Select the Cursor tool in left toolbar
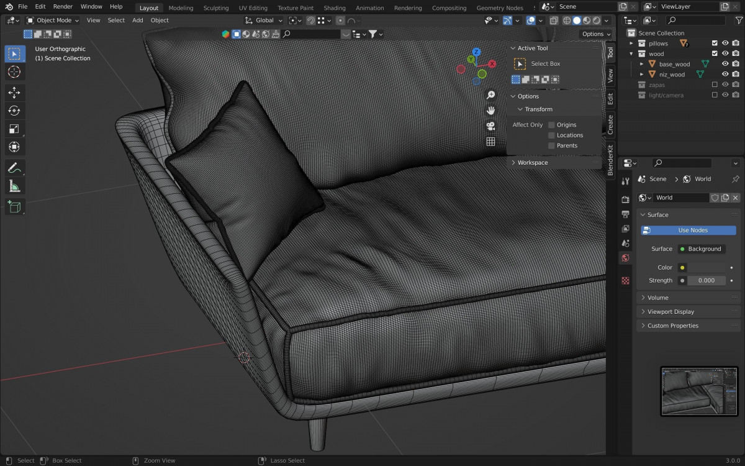745x466 pixels. tap(14, 72)
